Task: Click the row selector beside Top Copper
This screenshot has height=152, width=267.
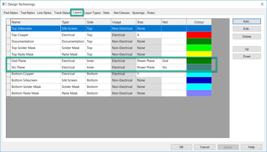Action: (8, 35)
